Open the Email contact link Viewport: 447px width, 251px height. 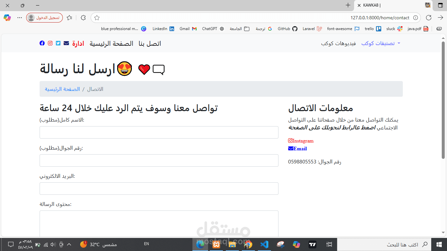pos(297,149)
